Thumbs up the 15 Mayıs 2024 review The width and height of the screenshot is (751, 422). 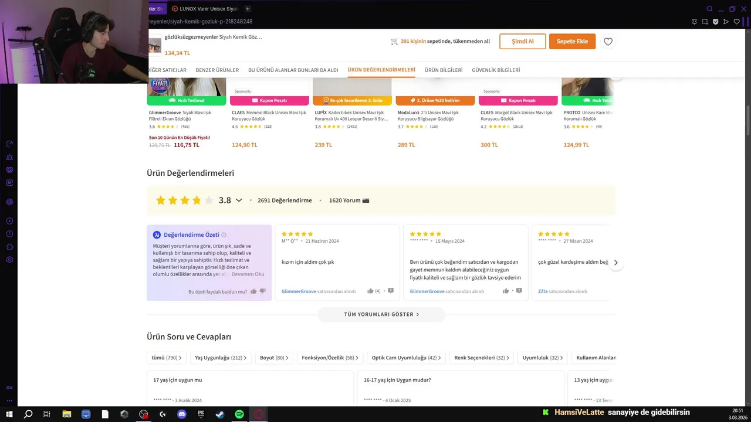(505, 291)
